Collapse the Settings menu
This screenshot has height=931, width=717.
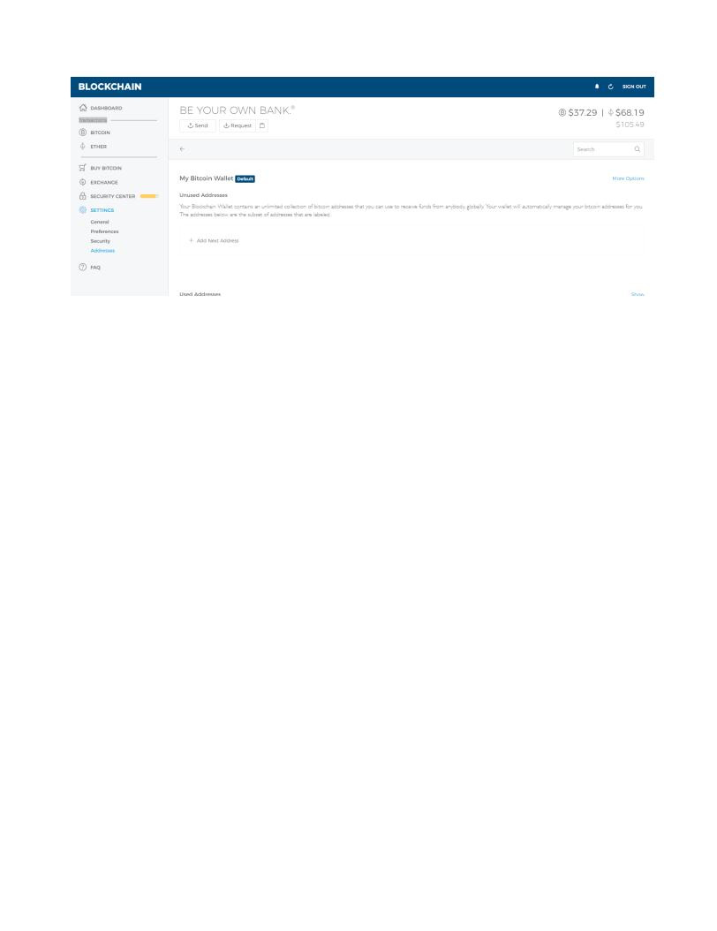(x=102, y=210)
